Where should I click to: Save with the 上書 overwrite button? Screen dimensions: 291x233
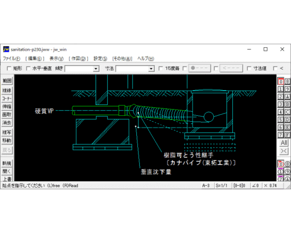pyautogui.click(x=7, y=179)
